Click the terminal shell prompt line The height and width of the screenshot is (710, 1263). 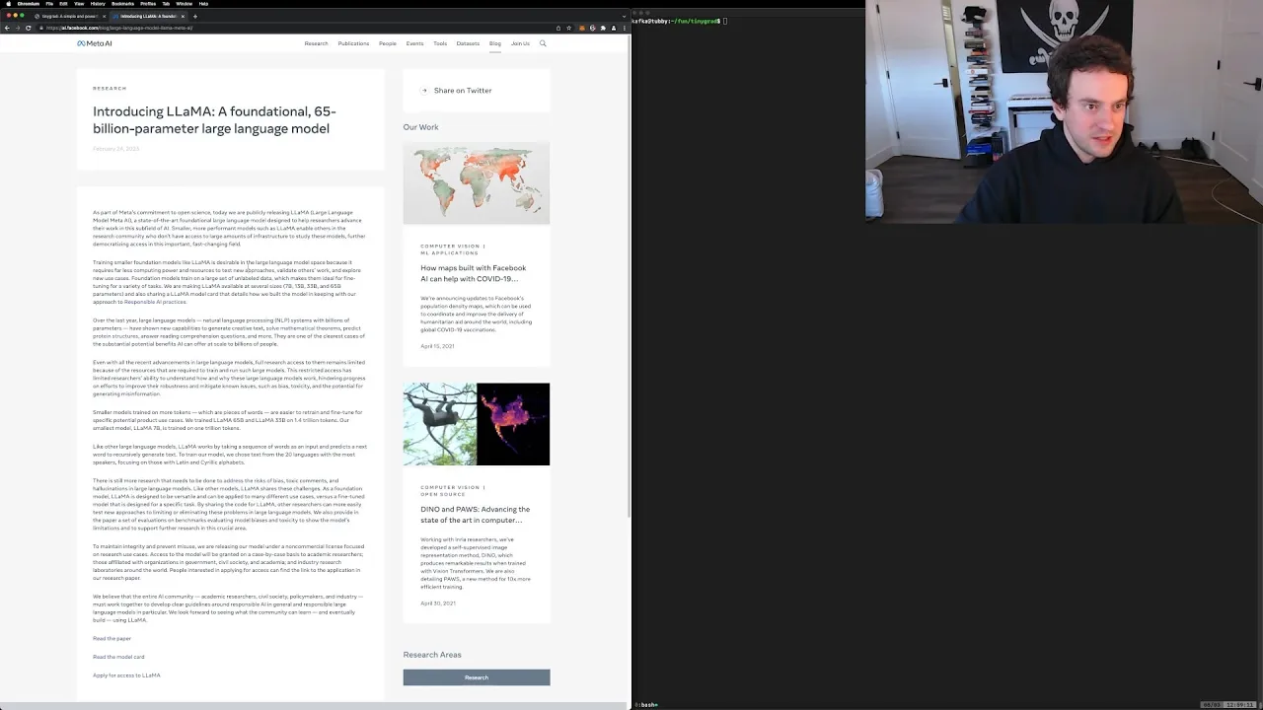coord(681,21)
